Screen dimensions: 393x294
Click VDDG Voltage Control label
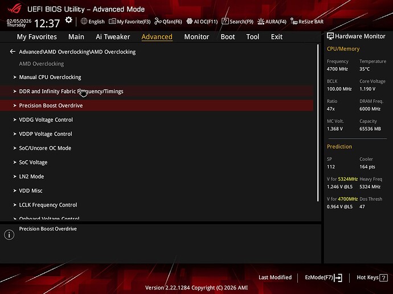pos(46,119)
